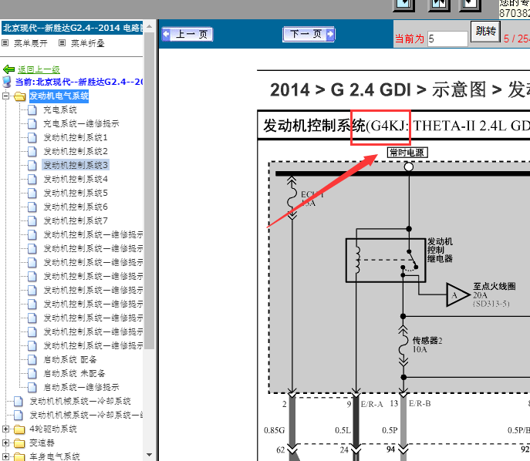Open 启动系统 未配备 in the tree
Screen dimensions: 530x461
[x=74, y=373]
